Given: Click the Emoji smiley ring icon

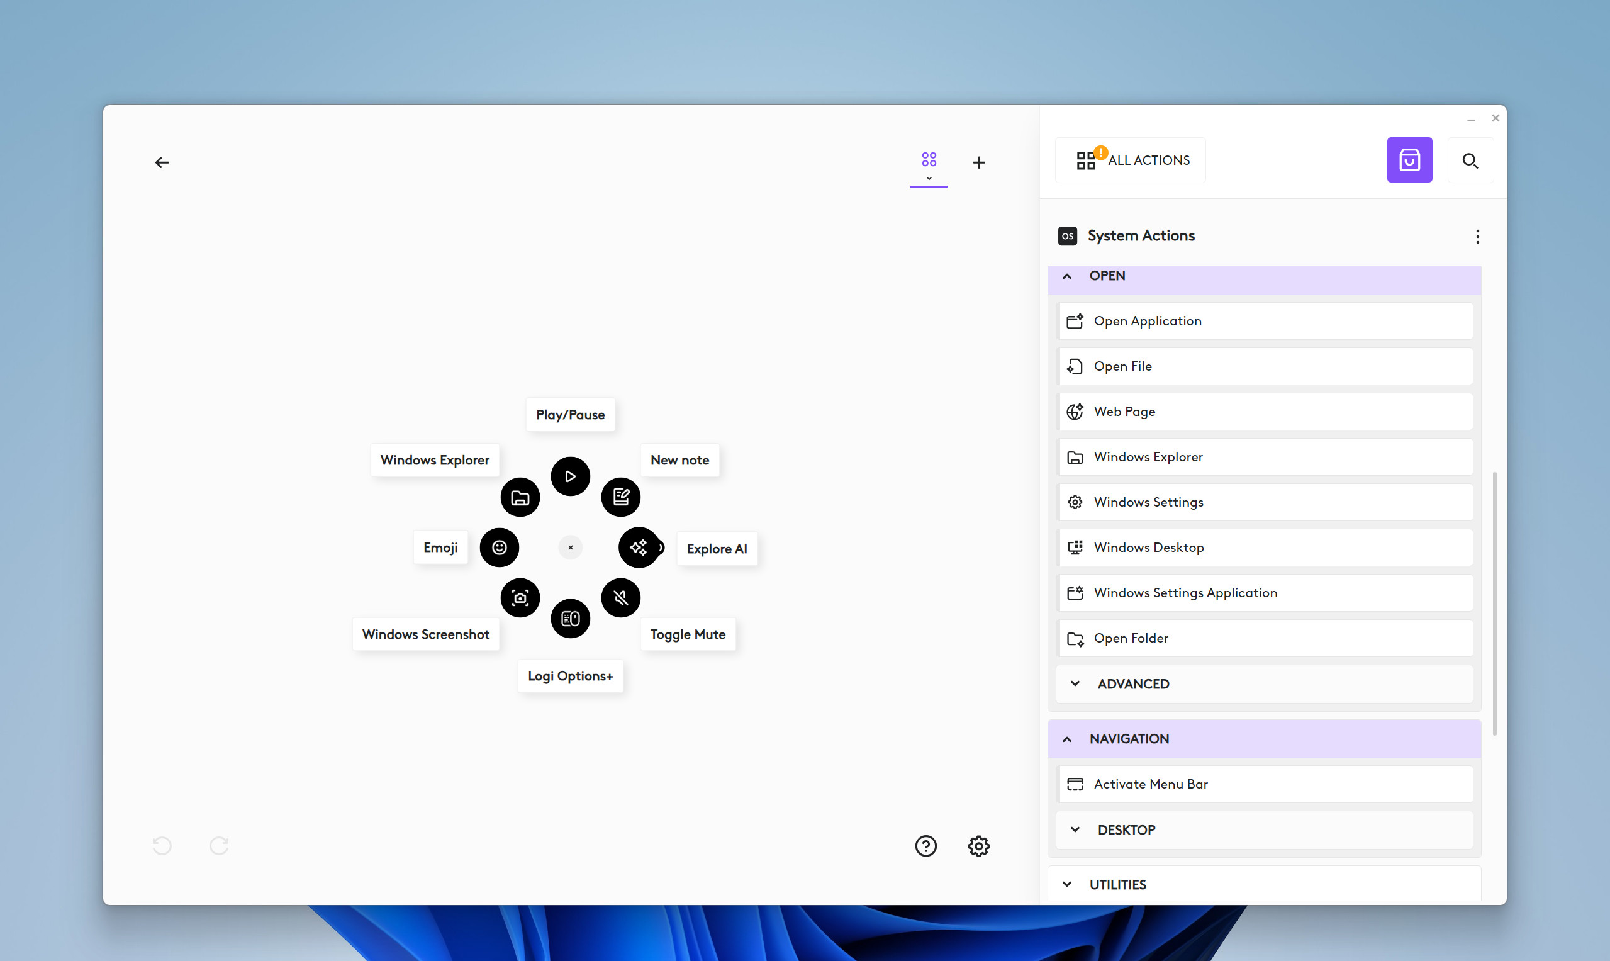Looking at the screenshot, I should (499, 548).
